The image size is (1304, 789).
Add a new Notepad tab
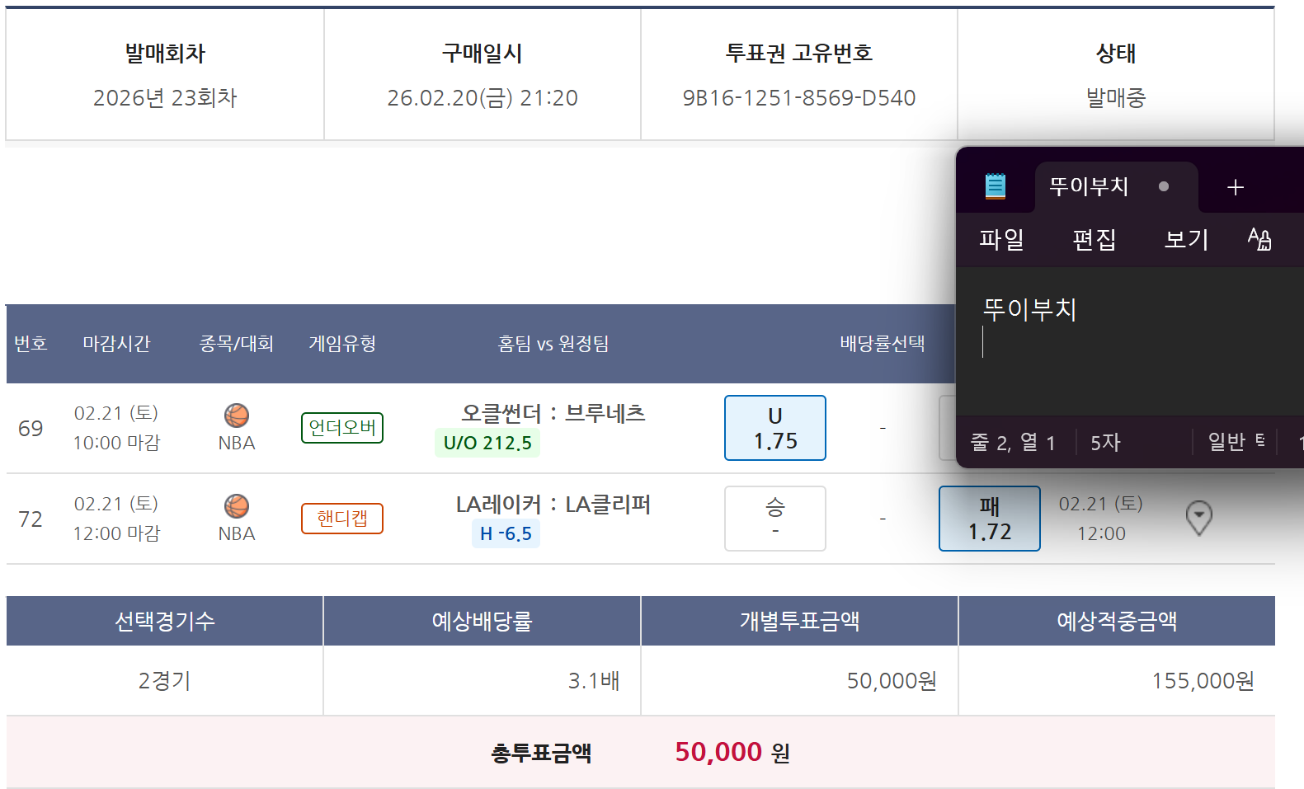1235,187
